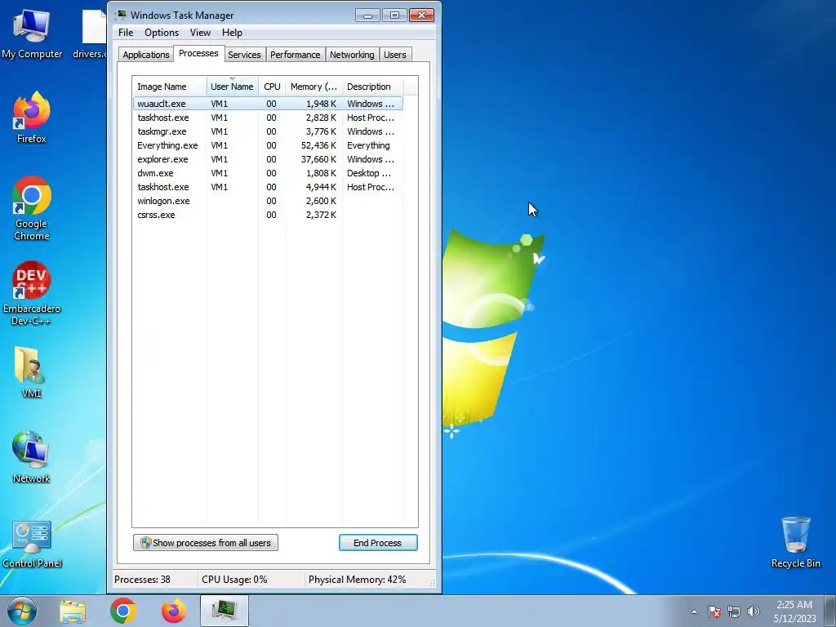Switch to the Networking tab

tap(352, 55)
